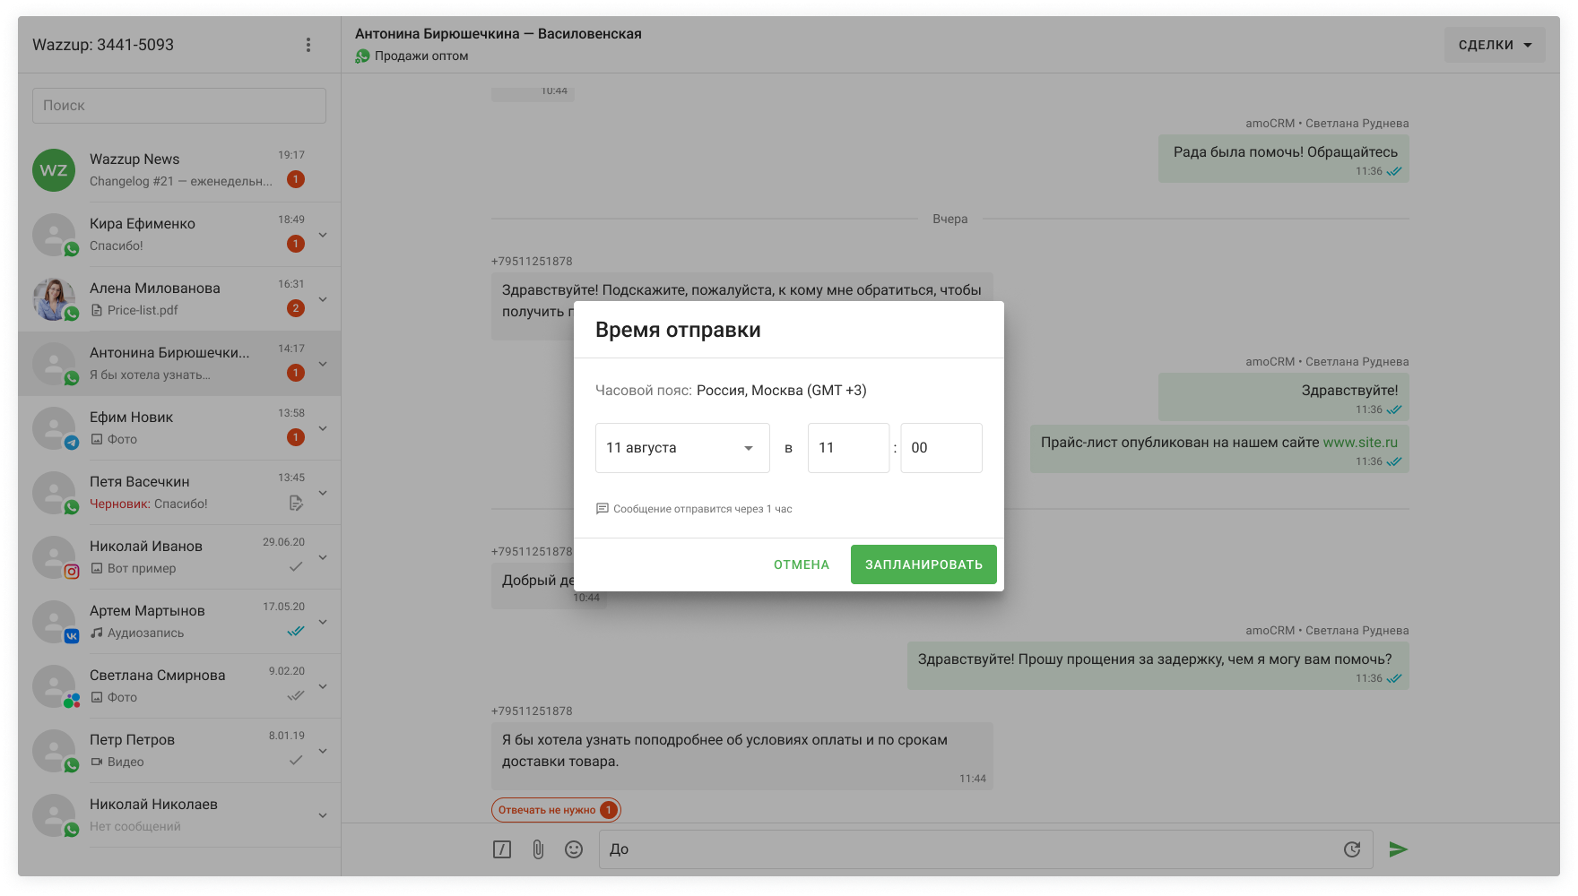This screenshot has height=896, width=1578.
Task: Click the three-dot menu next to Wazzup header
Action: [x=308, y=45]
